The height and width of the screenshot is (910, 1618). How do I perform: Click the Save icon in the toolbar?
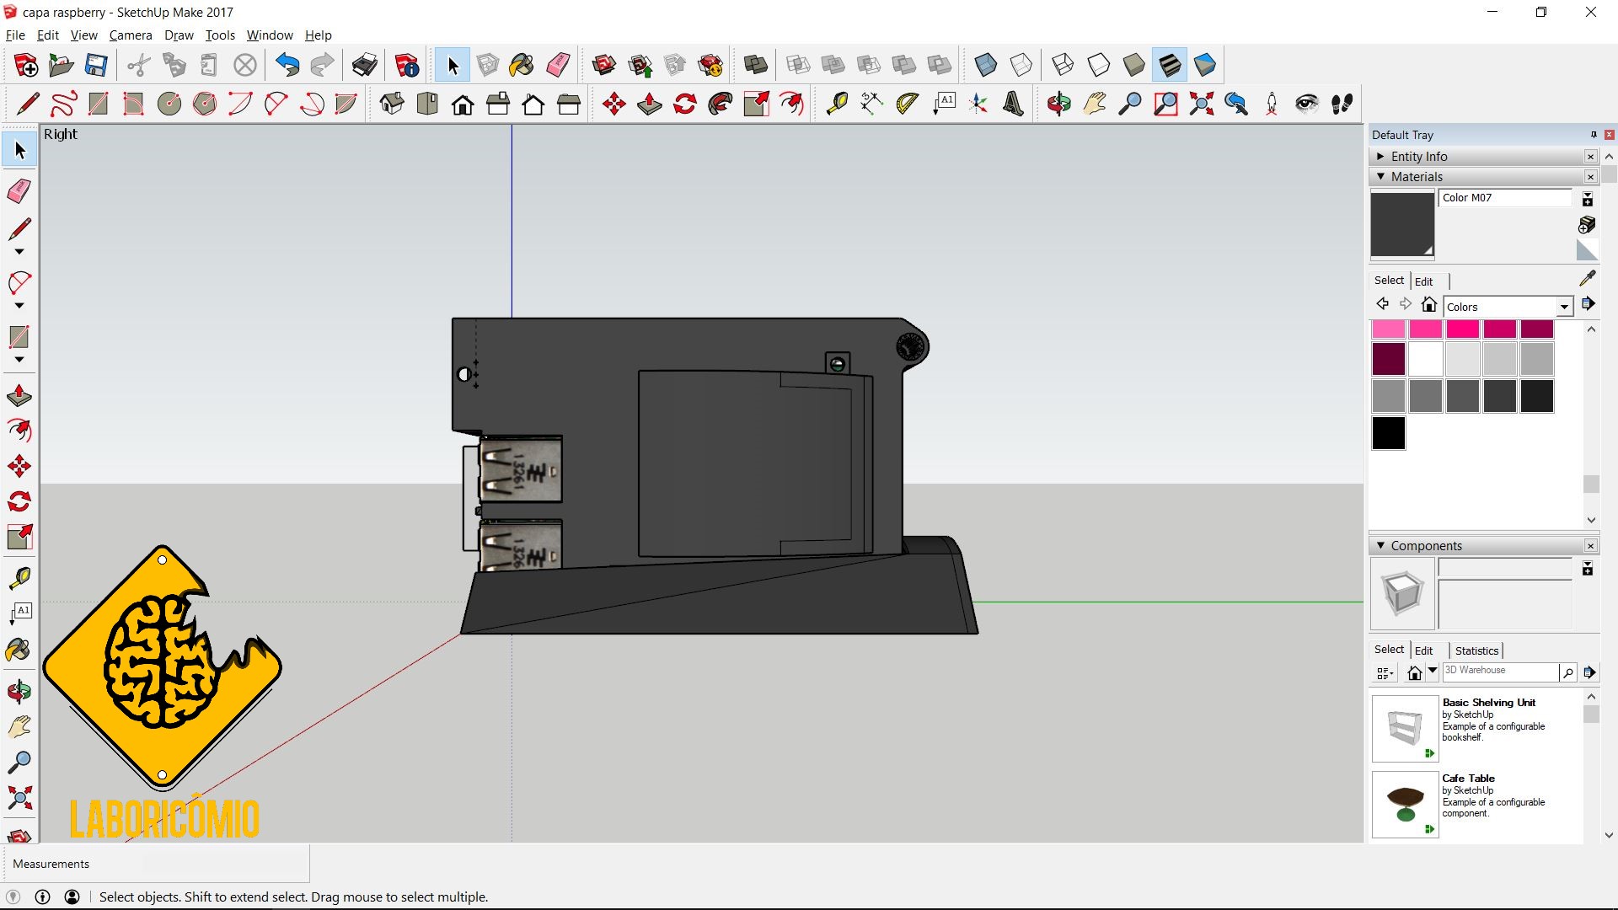coord(96,65)
